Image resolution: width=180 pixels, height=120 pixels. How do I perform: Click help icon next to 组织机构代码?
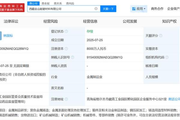coord(167,57)
